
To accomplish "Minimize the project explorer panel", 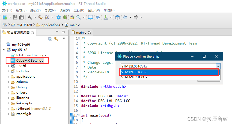I will 57,31.
